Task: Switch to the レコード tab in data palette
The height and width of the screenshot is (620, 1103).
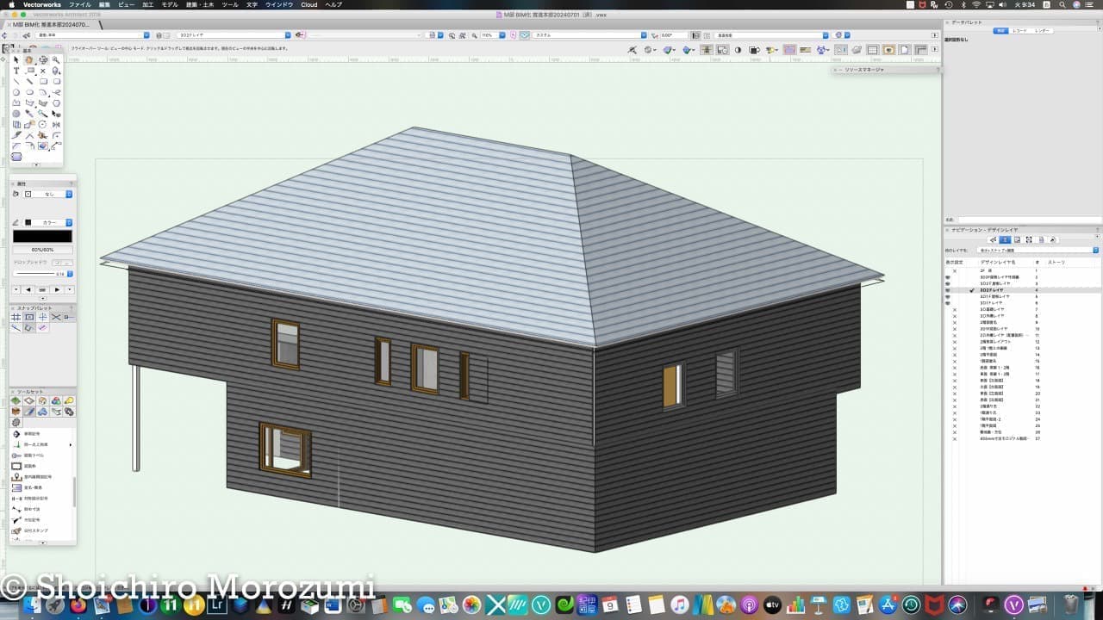Action: pos(1019,30)
